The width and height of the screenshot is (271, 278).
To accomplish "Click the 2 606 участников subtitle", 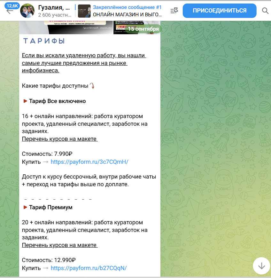I will [x=55, y=15].
